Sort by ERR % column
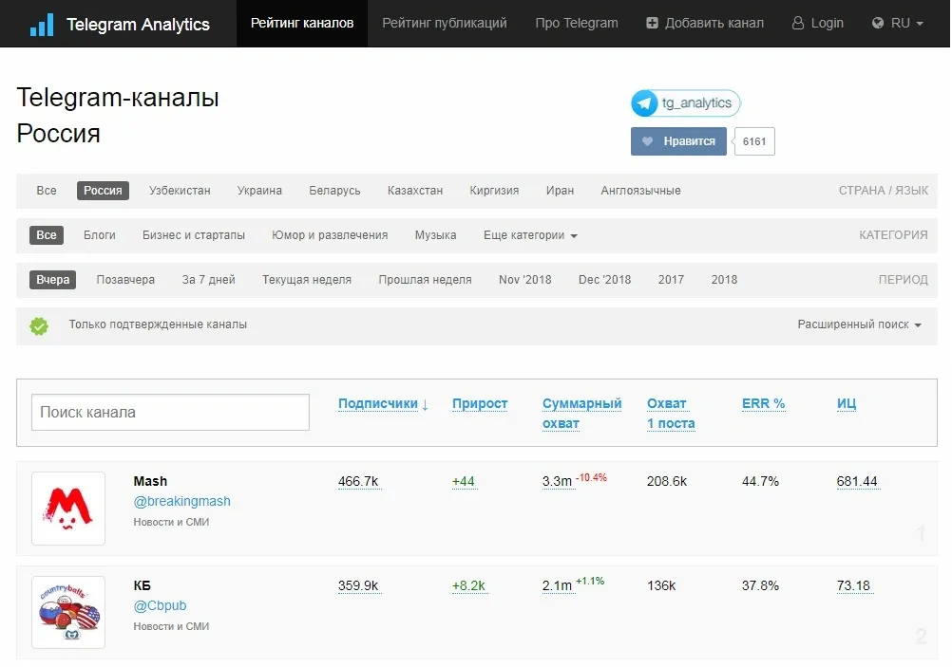 pos(763,404)
